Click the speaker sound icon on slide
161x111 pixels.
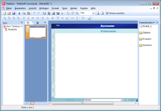click(x=127, y=100)
